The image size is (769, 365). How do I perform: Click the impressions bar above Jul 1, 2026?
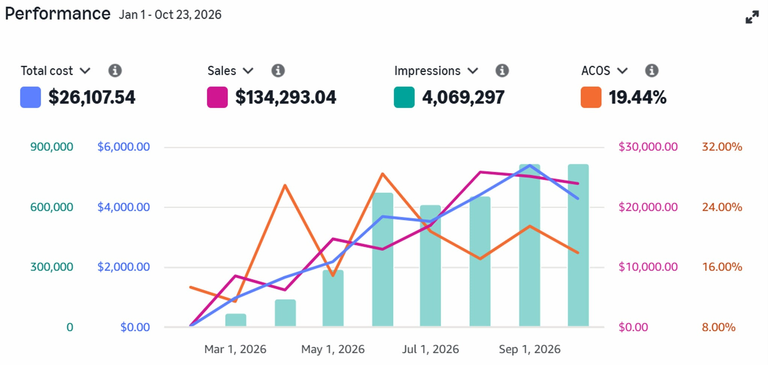[430, 266]
